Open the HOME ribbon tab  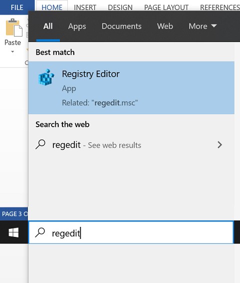[52, 8]
